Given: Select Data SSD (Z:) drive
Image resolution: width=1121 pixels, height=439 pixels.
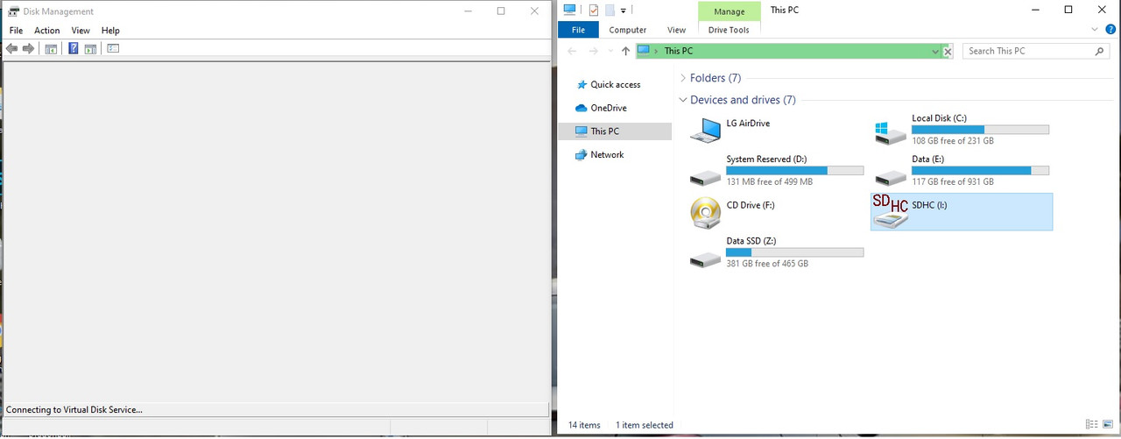Looking at the screenshot, I should (777, 252).
